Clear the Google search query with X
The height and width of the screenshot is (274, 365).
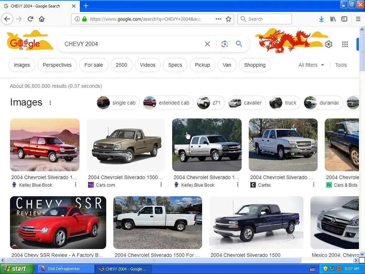[207, 44]
